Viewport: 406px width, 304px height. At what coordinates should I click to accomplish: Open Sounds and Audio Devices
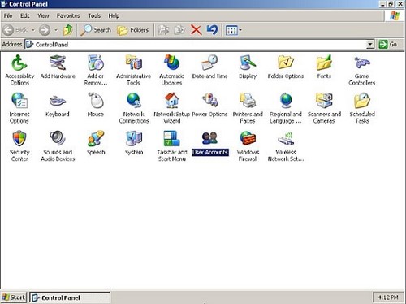(x=58, y=145)
